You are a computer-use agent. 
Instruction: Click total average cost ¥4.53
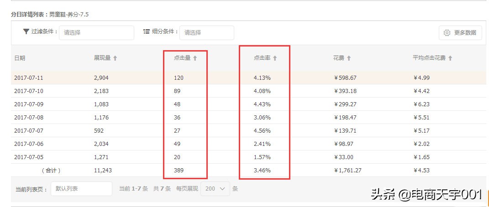point(421,171)
